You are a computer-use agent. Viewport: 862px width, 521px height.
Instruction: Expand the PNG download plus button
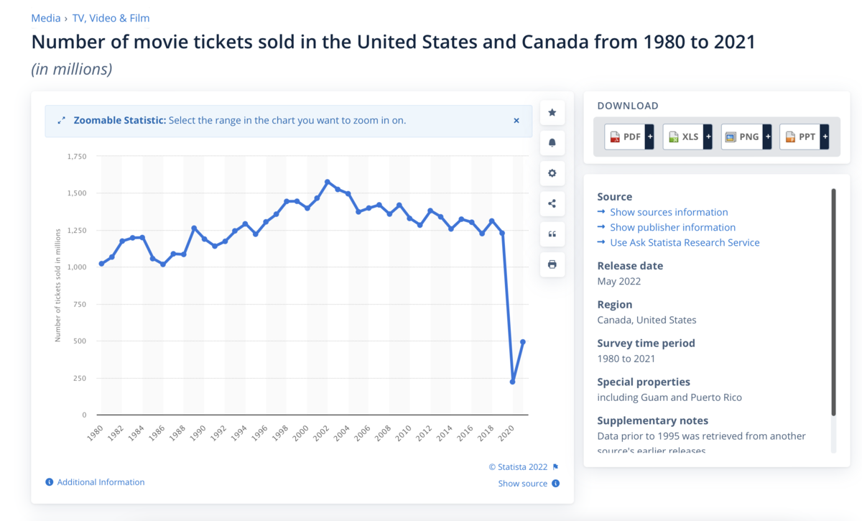click(x=766, y=137)
